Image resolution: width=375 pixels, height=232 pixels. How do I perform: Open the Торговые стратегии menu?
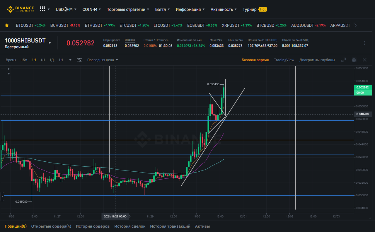tap(128, 9)
